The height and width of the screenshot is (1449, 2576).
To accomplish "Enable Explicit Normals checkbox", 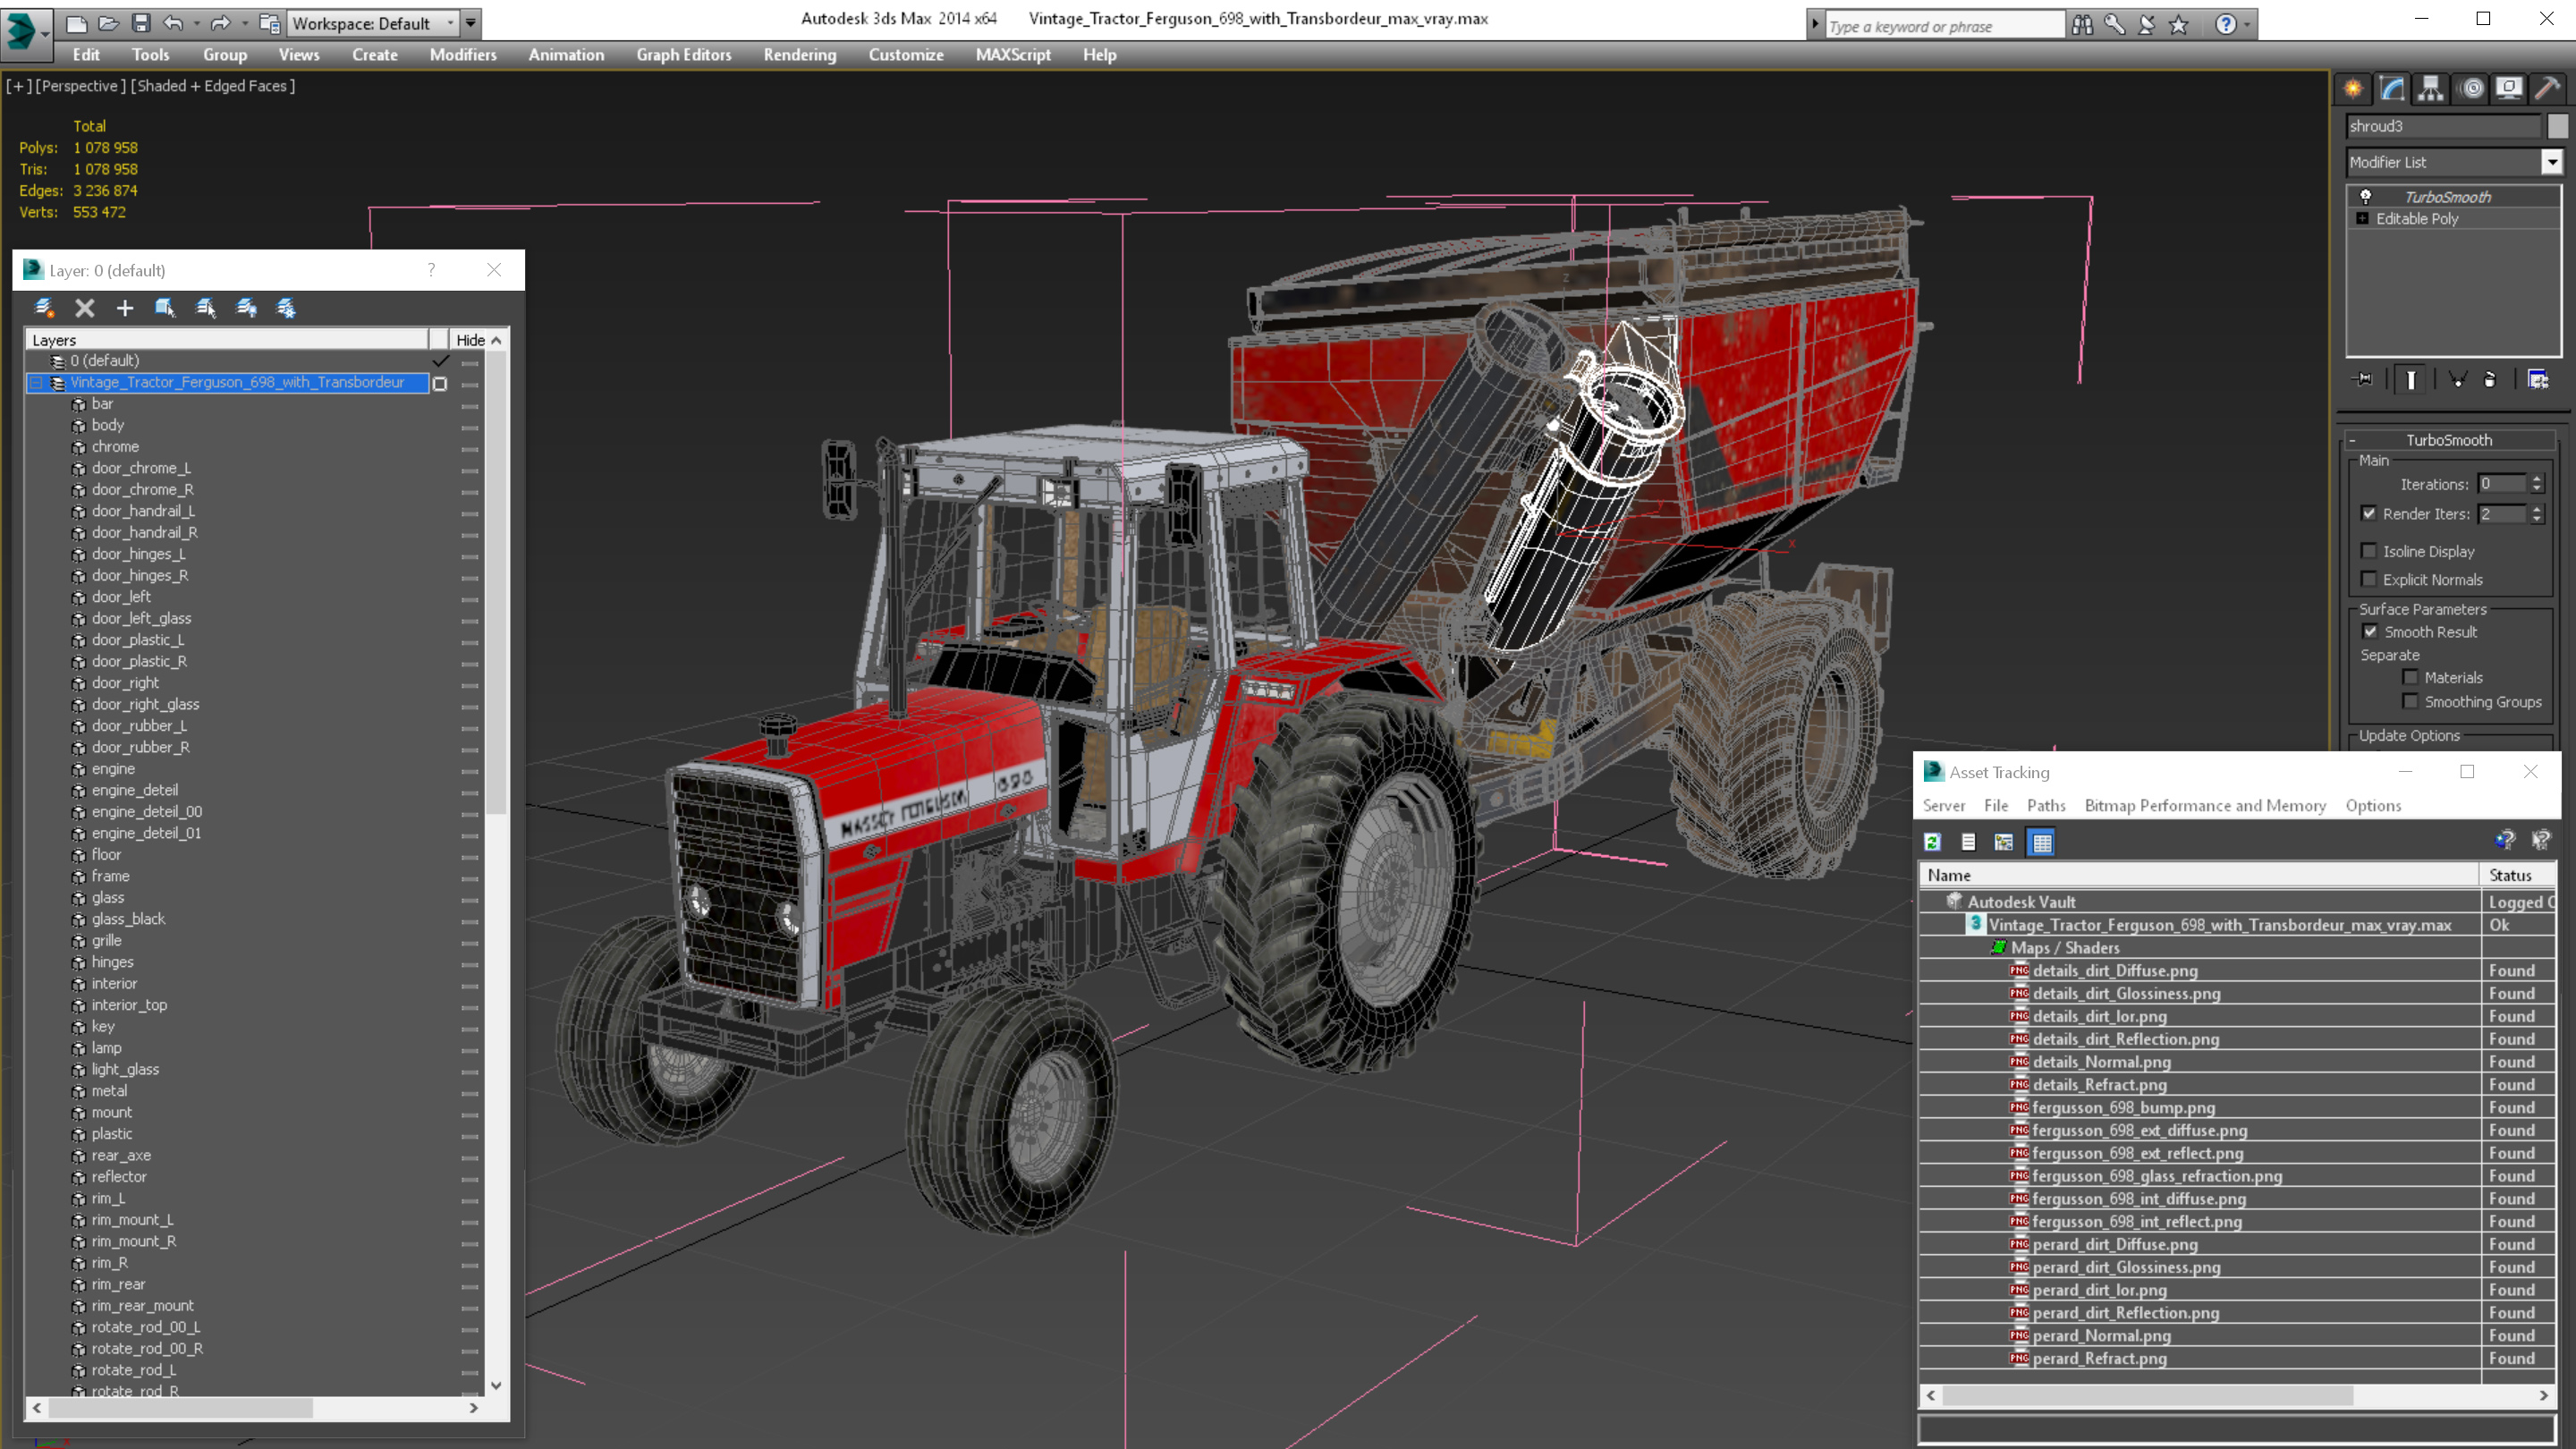I will click(2369, 579).
